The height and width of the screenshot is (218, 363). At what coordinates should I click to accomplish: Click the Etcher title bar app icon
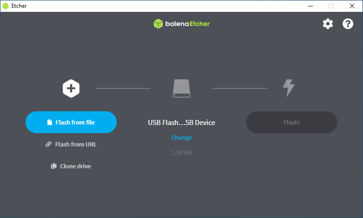click(5, 6)
